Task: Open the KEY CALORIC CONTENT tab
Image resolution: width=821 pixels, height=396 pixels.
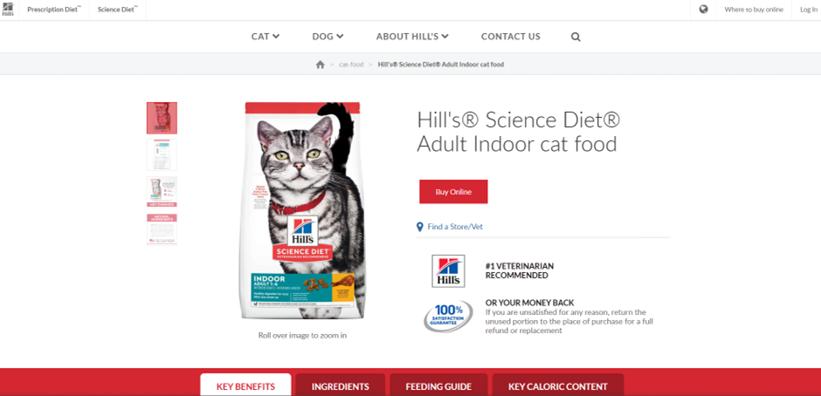Action: [x=558, y=386]
